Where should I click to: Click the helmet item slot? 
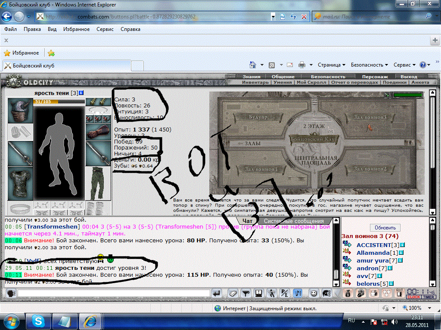click(20, 110)
